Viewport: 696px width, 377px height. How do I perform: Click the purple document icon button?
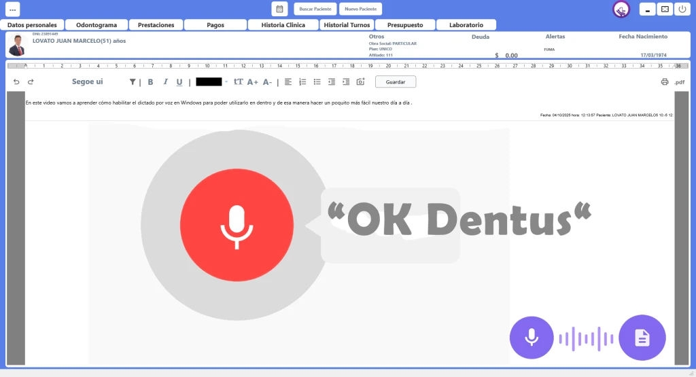642,338
